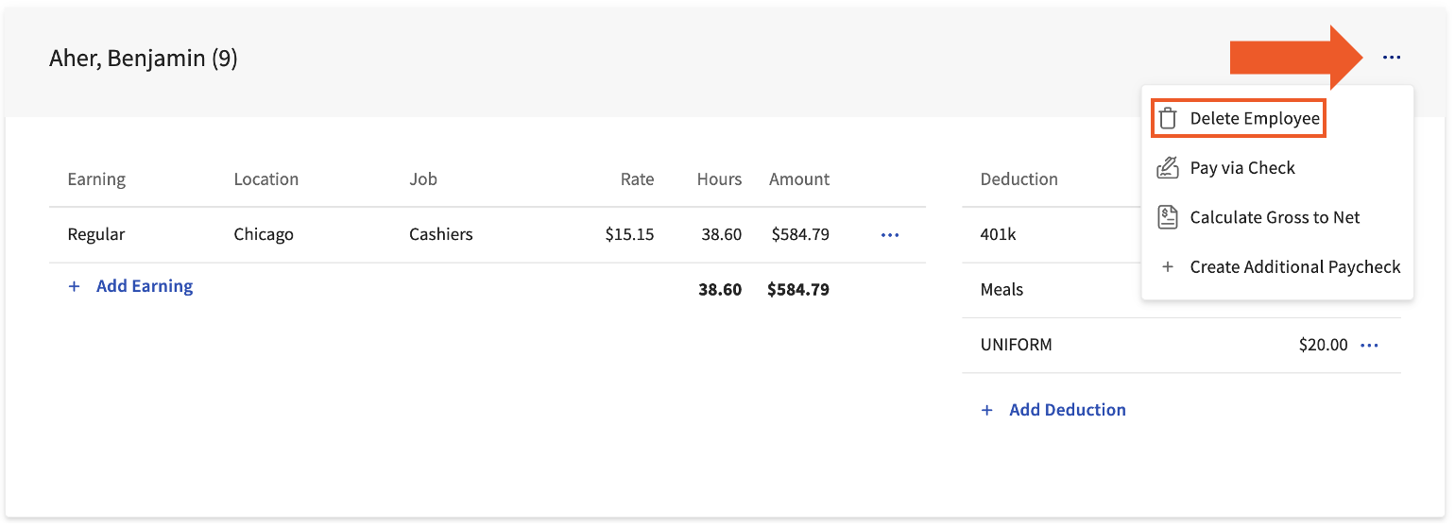The width and height of the screenshot is (1455, 527).
Task: Click the $20.00 UNIFORM amount
Action: click(1324, 346)
